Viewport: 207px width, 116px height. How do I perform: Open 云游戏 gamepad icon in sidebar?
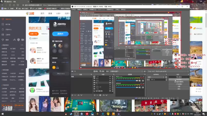(x=3, y=35)
